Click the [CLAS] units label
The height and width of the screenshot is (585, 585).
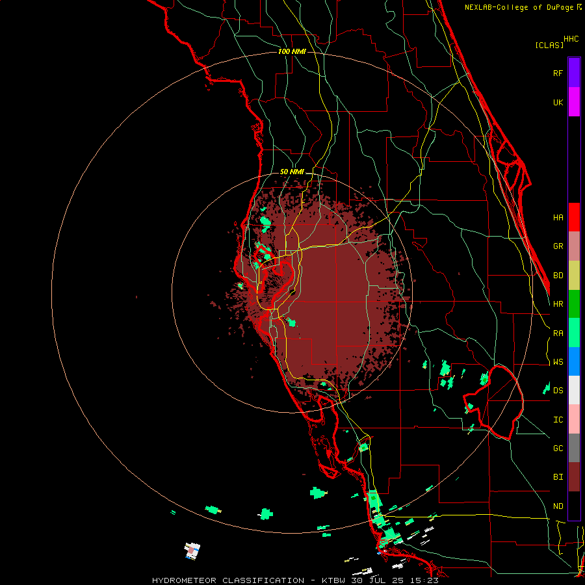point(549,45)
